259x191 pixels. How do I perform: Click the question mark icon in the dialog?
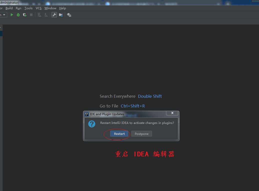(92, 124)
